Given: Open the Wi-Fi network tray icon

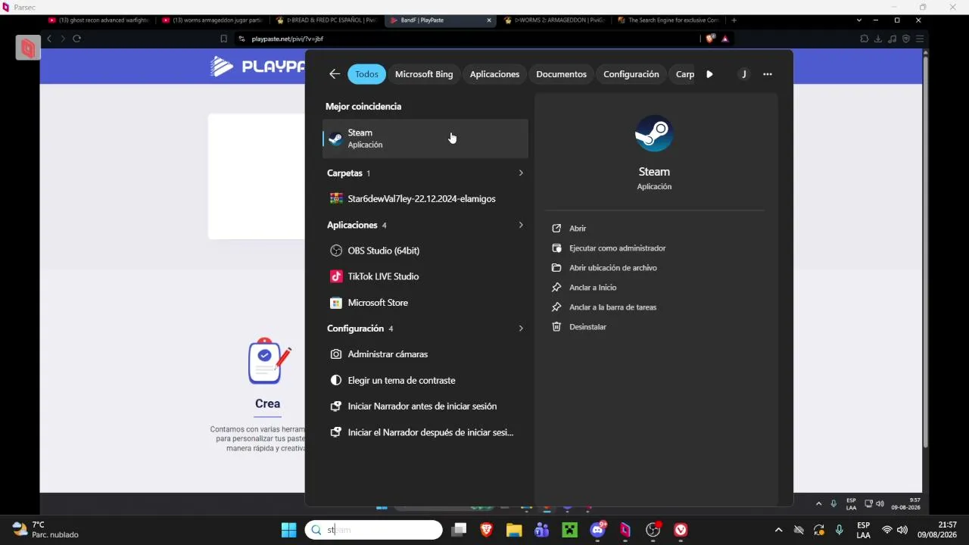Looking at the screenshot, I should tap(887, 530).
